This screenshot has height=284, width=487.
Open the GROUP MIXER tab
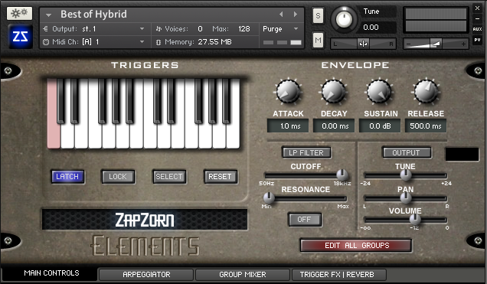point(243,274)
